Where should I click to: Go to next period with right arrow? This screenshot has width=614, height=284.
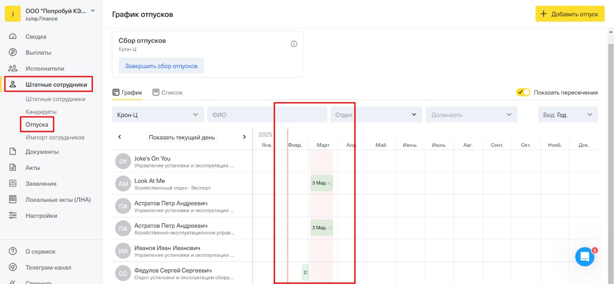click(244, 137)
